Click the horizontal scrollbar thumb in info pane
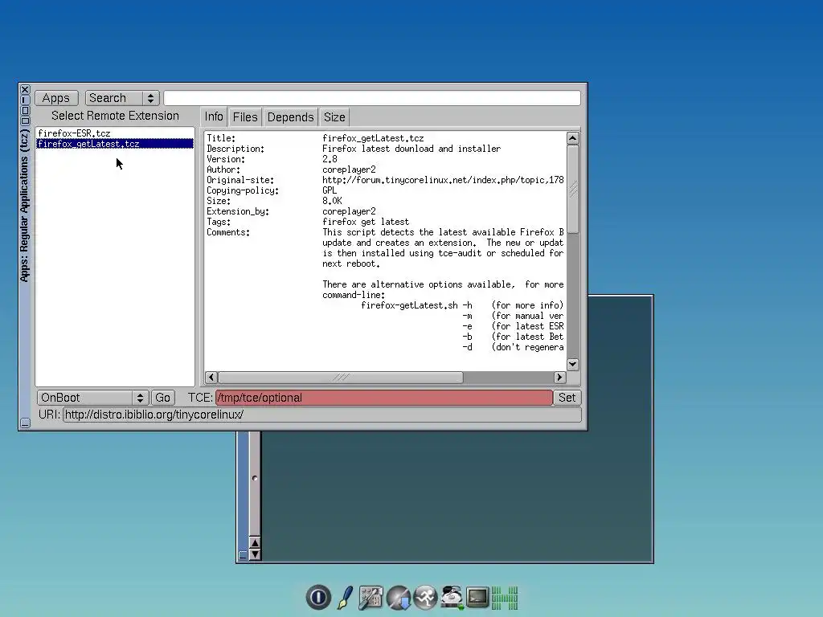The image size is (823, 617). coord(341,378)
